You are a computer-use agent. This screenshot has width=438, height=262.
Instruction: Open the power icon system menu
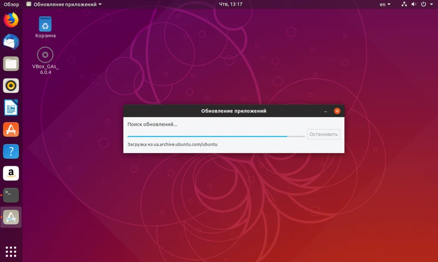pos(423,4)
